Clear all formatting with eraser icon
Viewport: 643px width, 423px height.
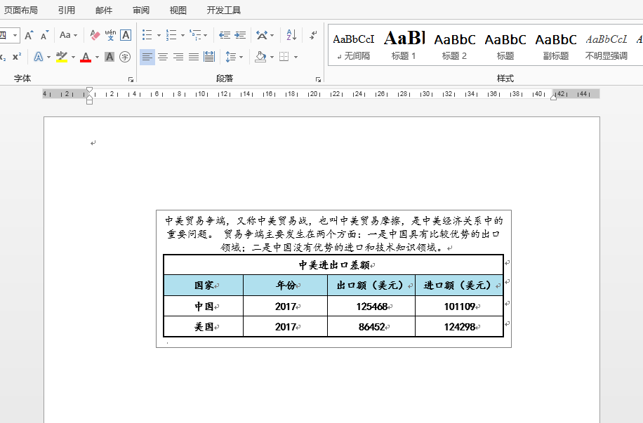[95, 35]
